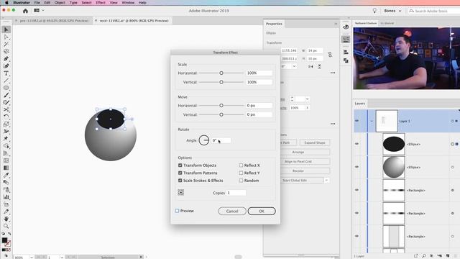Viewport: 460px width, 259px height.
Task: Enable Reflect Y checkbox
Action: [x=241, y=173]
